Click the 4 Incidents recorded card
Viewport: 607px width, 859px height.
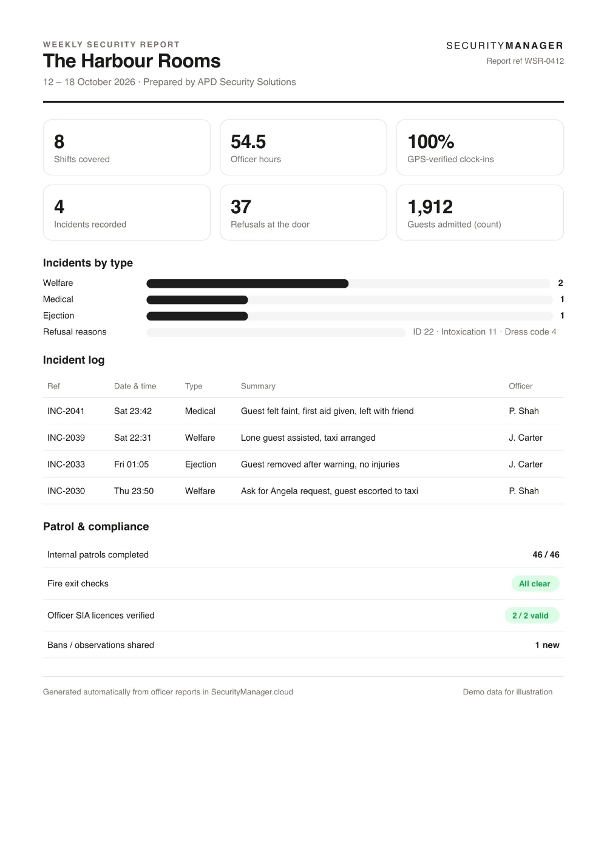pos(127,212)
